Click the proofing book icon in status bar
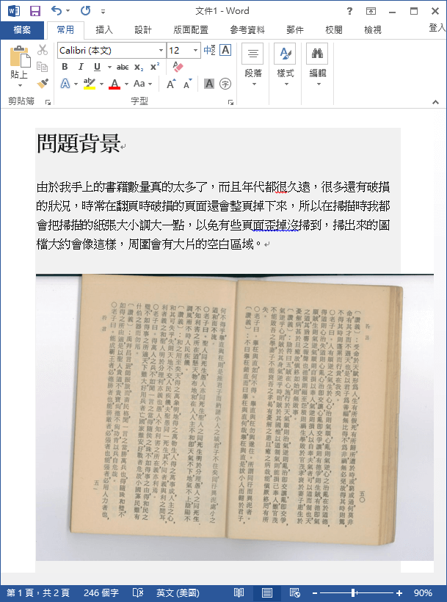The width and height of the screenshot is (447, 602). pos(138,592)
